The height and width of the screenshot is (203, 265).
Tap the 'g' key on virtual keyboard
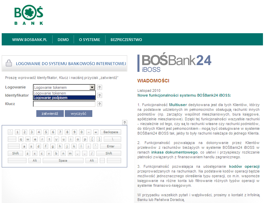point(53,146)
